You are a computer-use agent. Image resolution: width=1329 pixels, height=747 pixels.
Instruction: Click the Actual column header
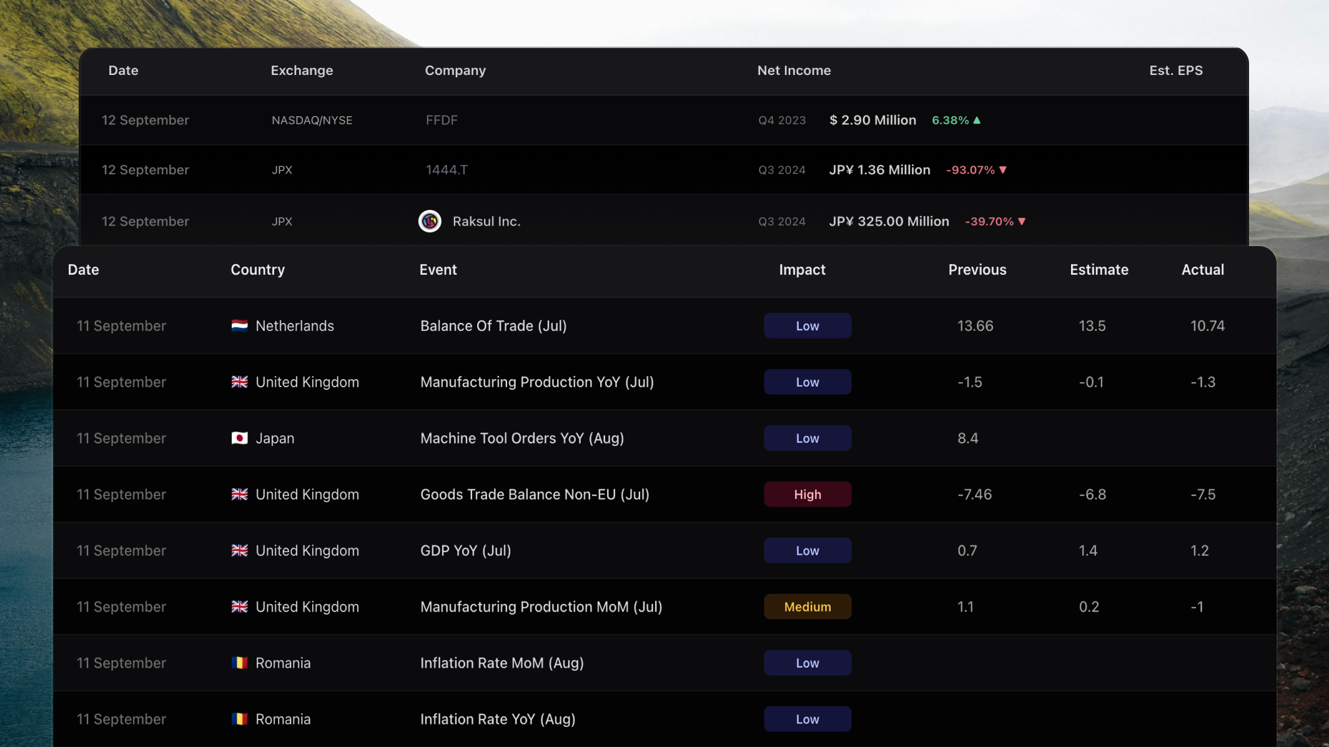pos(1203,270)
